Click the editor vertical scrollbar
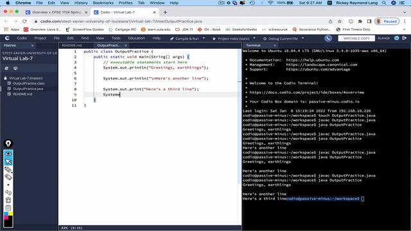Viewport: 411px width, 231px height. [240, 116]
